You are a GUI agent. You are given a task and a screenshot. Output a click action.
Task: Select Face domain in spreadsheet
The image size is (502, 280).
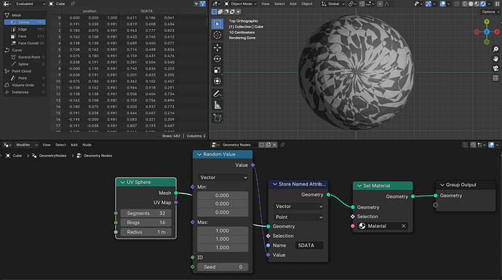(x=25, y=36)
